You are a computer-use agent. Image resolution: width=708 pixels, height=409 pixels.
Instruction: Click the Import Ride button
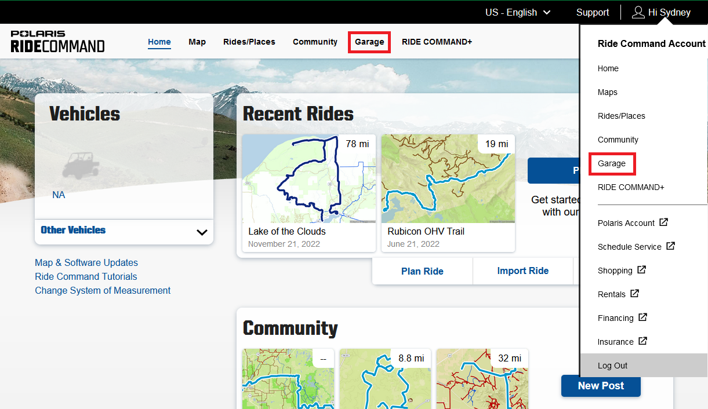pyautogui.click(x=522, y=271)
